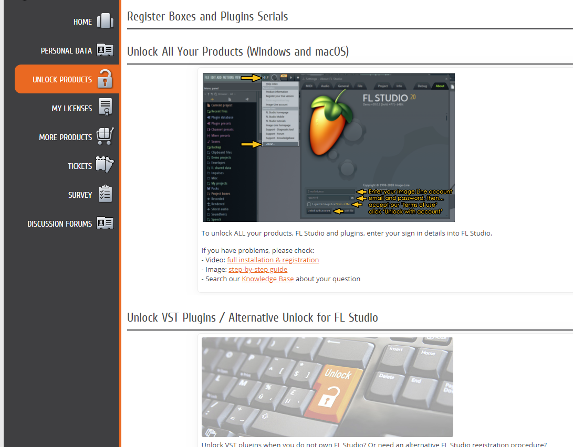
Task: Click the Personal Data ID card icon
Action: pyautogui.click(x=105, y=50)
